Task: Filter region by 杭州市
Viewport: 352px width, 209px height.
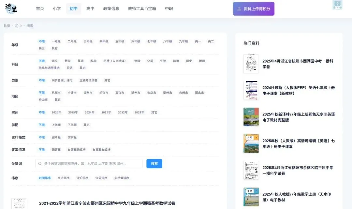Action: pyautogui.click(x=57, y=93)
